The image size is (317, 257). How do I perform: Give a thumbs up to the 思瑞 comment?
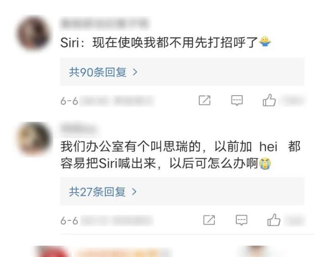click(274, 220)
